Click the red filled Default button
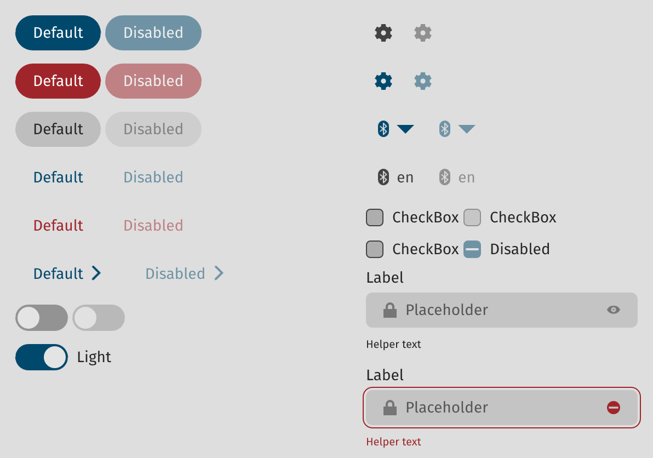653x458 pixels. coord(58,81)
